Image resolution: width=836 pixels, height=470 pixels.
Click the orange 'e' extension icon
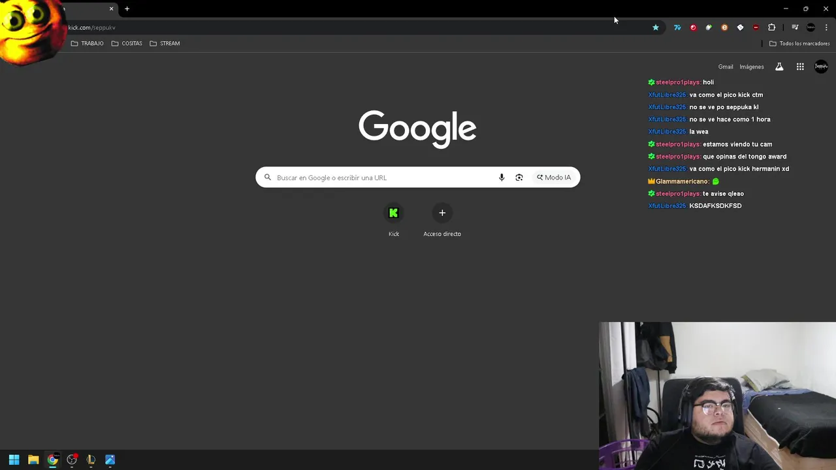[x=724, y=27]
